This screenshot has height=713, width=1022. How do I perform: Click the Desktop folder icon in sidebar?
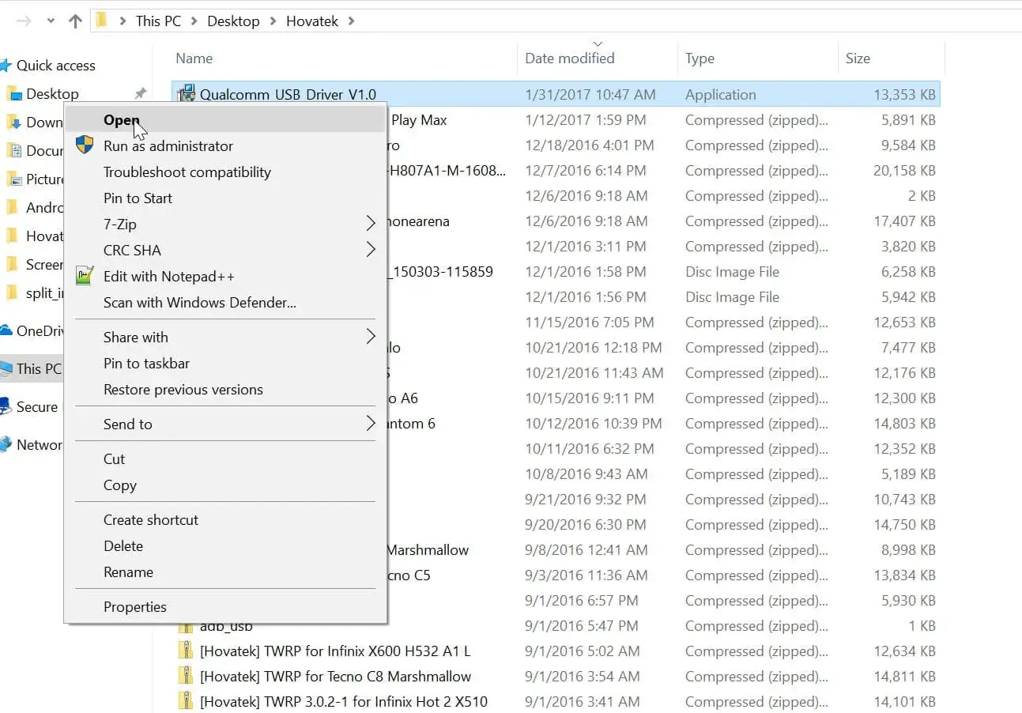pos(13,94)
